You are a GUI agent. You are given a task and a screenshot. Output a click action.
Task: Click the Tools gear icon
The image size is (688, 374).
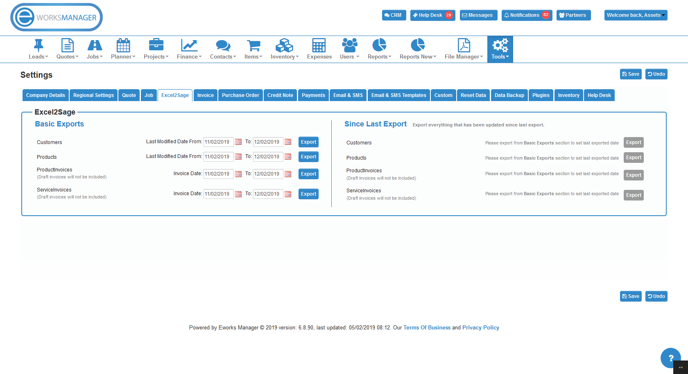tap(500, 45)
